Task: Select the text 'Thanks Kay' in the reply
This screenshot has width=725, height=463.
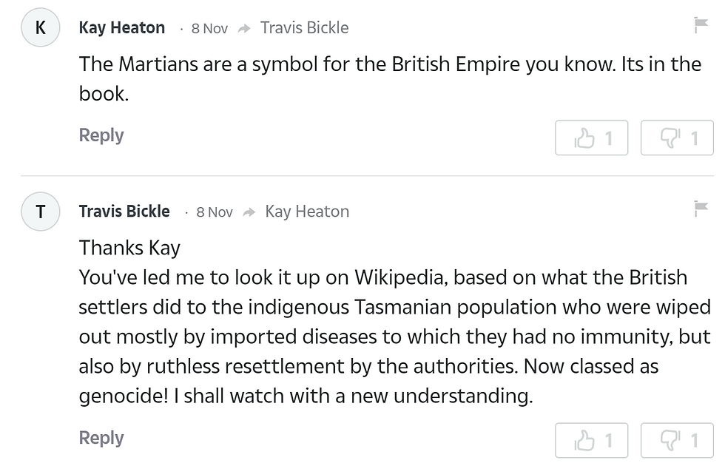Action: (129, 248)
